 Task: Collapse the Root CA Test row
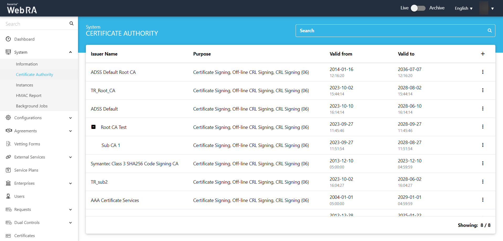pyautogui.click(x=93, y=127)
